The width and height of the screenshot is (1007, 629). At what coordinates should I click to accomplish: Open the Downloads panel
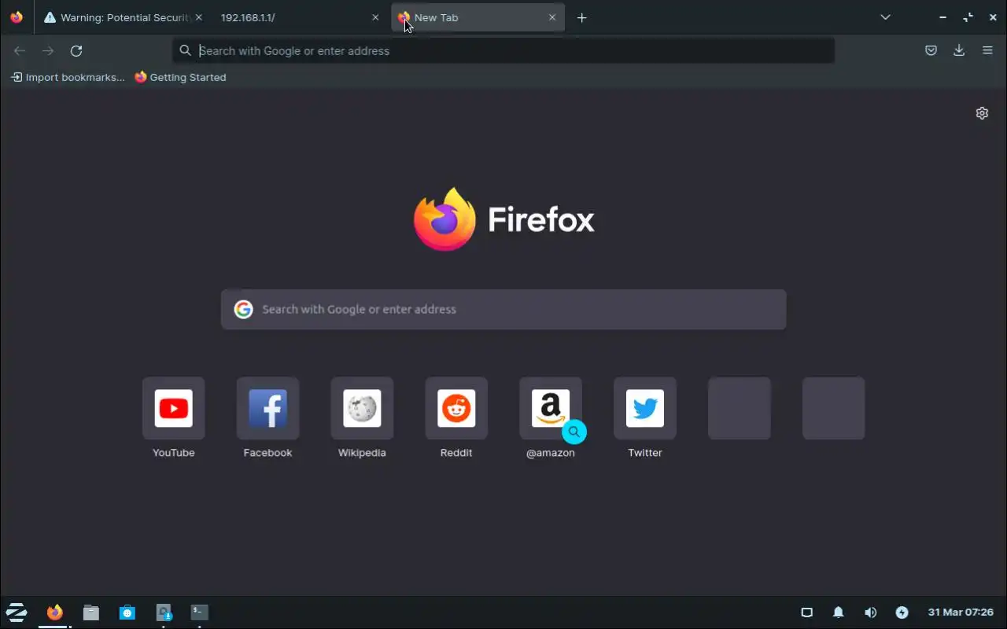959,50
